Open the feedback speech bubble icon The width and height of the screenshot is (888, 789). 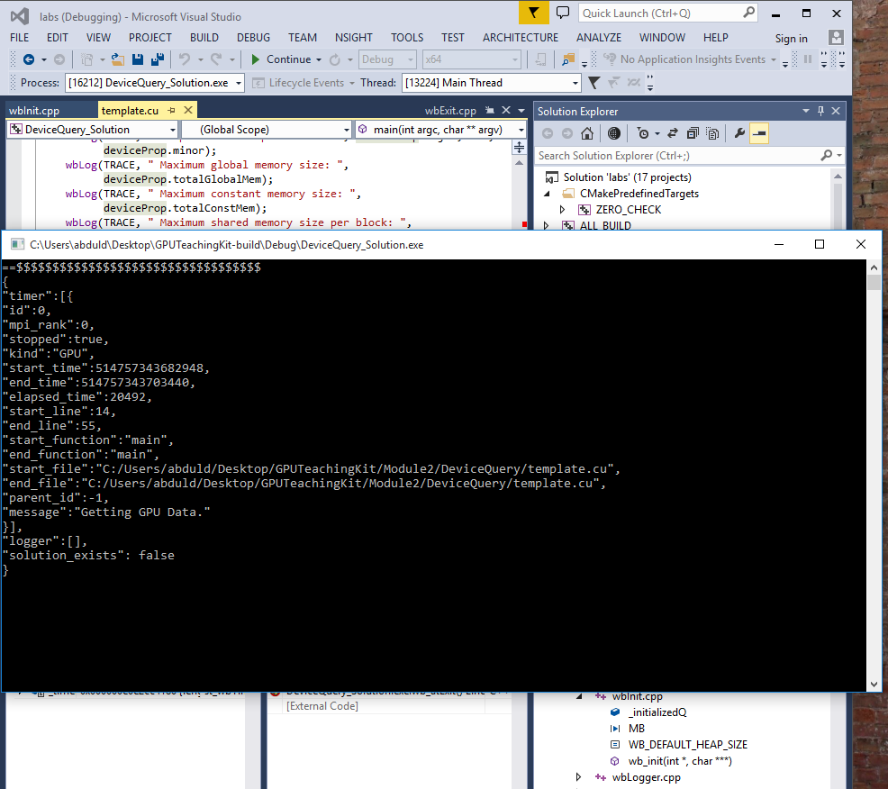(x=562, y=13)
